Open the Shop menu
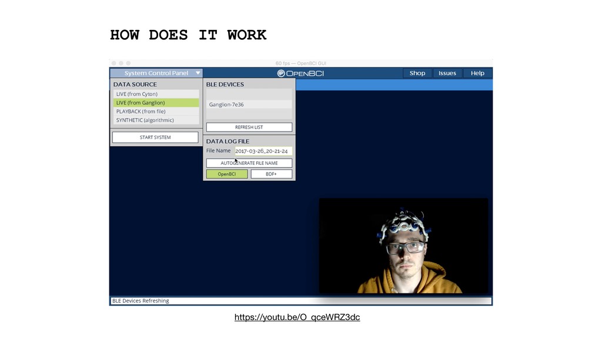602x338 pixels. [x=417, y=73]
